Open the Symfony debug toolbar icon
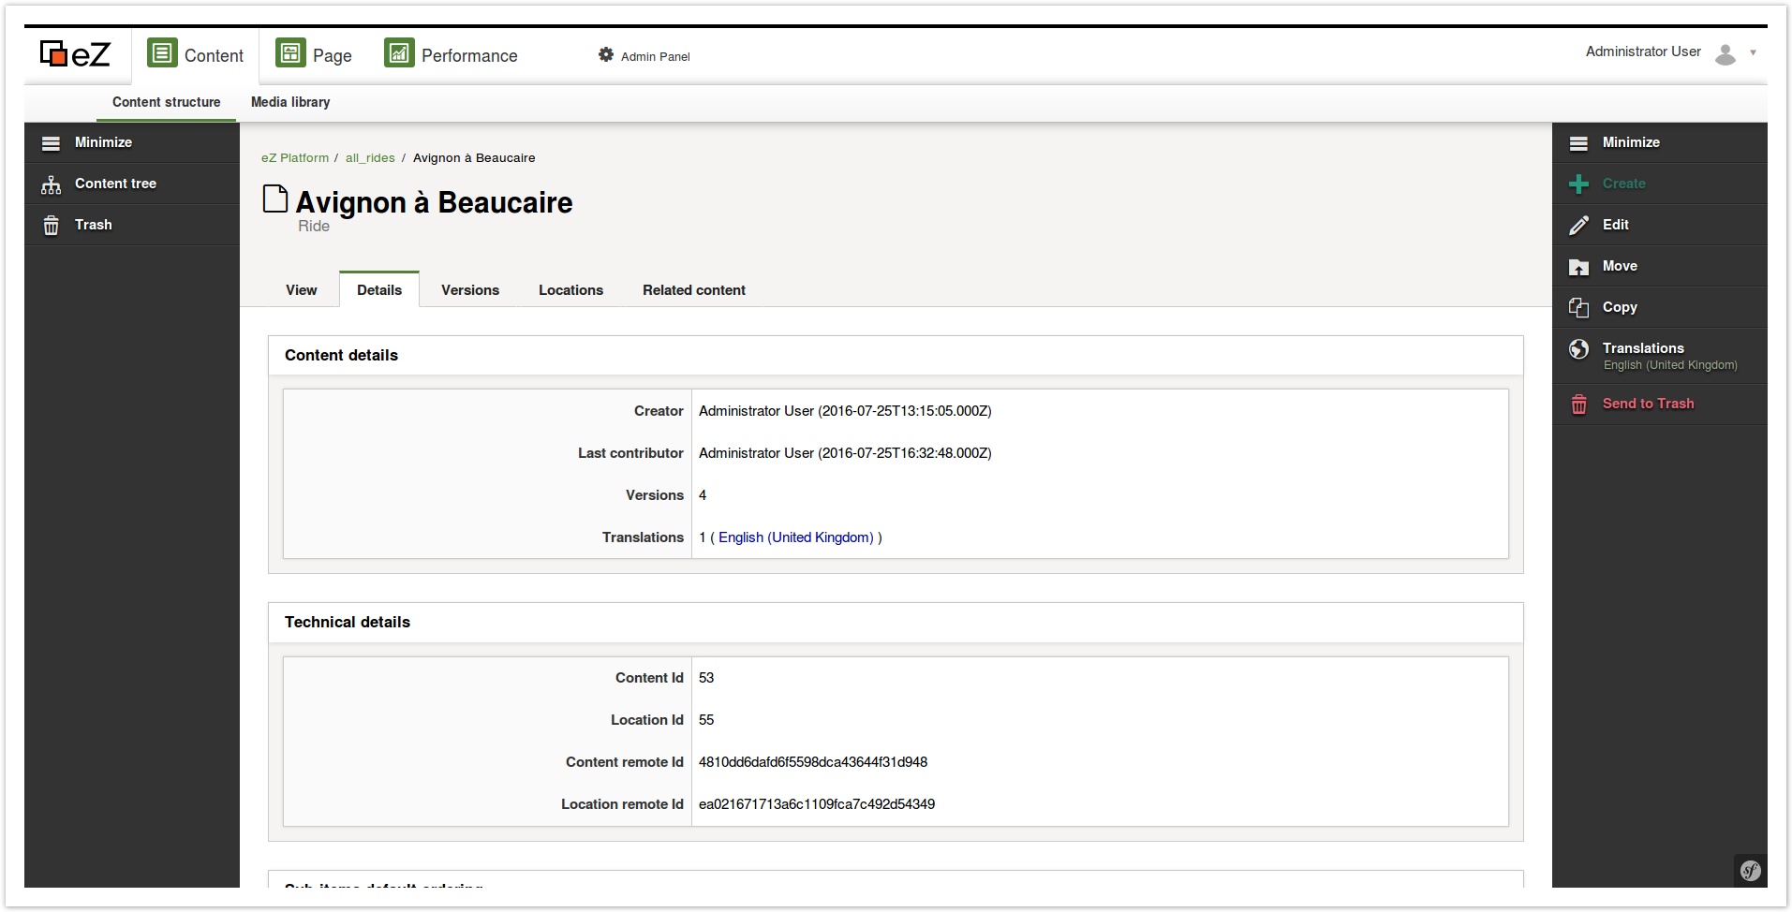 tap(1750, 871)
